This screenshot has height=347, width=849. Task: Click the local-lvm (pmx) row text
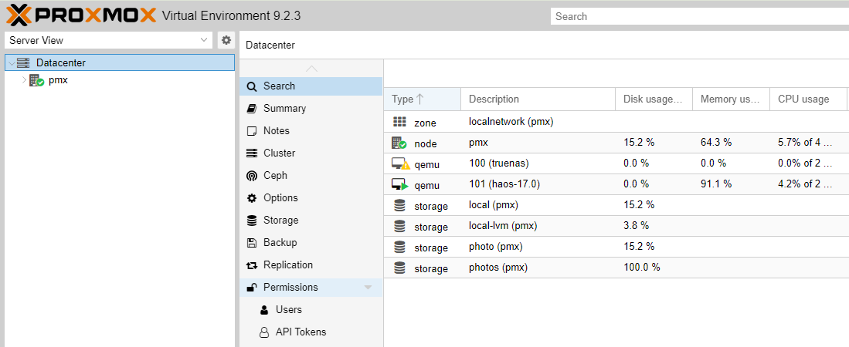(x=503, y=226)
